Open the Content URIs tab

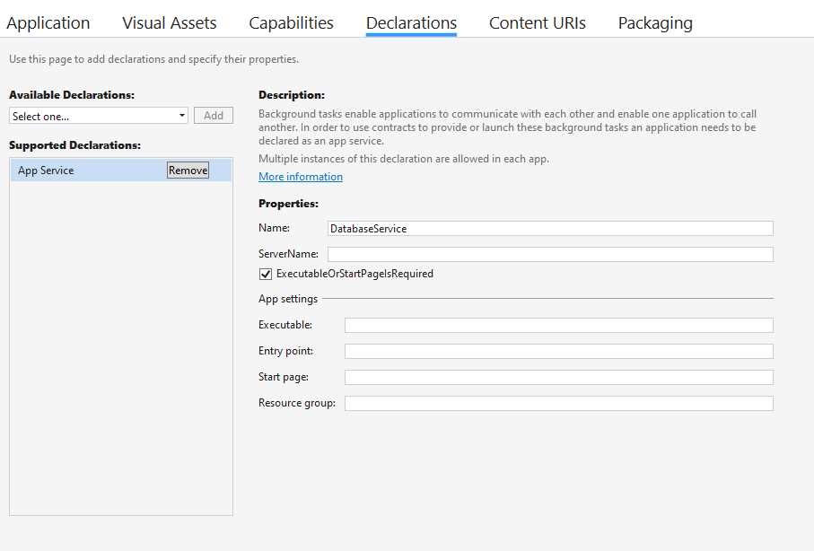pos(537,22)
